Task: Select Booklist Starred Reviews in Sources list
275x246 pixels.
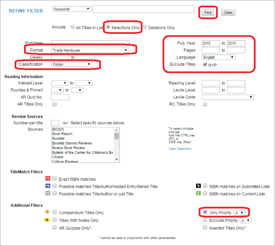Action: pyautogui.click(x=72, y=143)
